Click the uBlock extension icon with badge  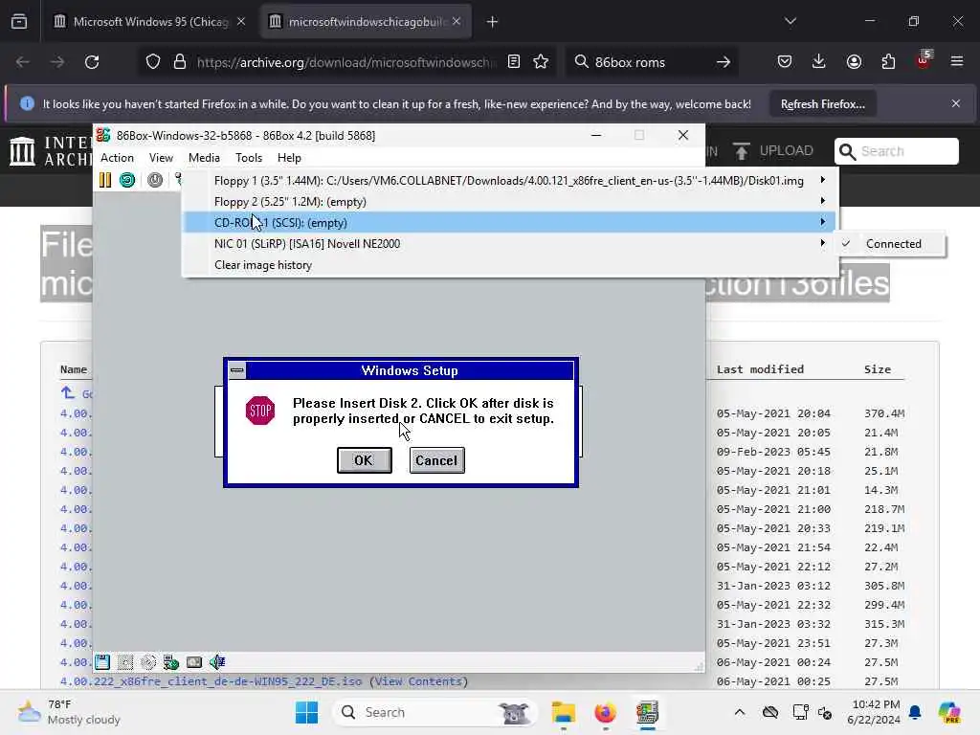(924, 60)
